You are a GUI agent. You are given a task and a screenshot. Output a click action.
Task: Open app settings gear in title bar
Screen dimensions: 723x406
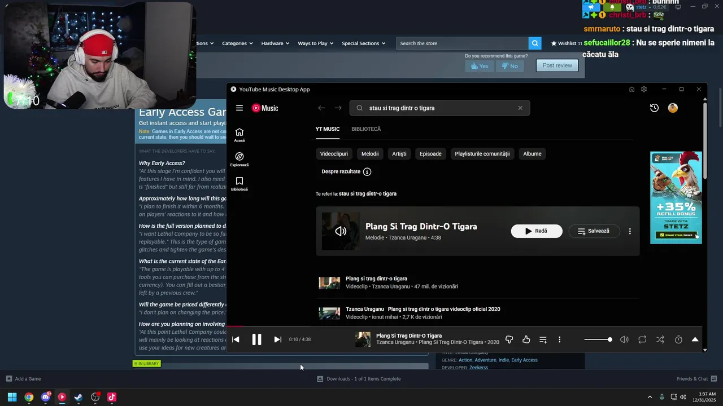[x=644, y=89]
